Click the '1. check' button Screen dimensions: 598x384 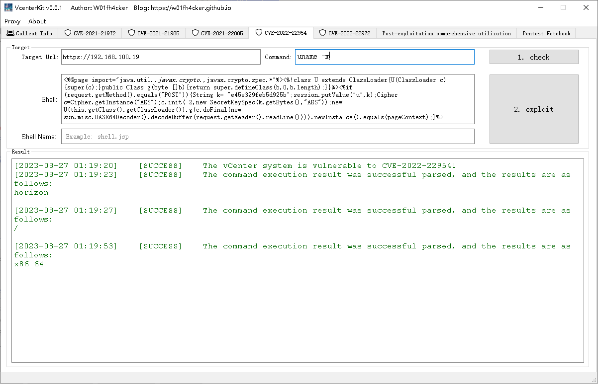coord(534,57)
